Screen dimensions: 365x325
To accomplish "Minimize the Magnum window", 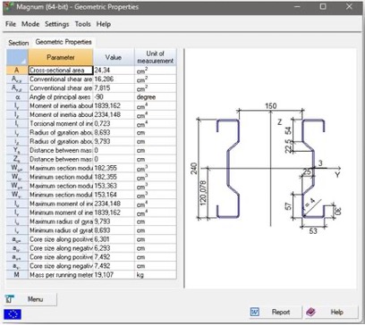I will (x=297, y=6).
